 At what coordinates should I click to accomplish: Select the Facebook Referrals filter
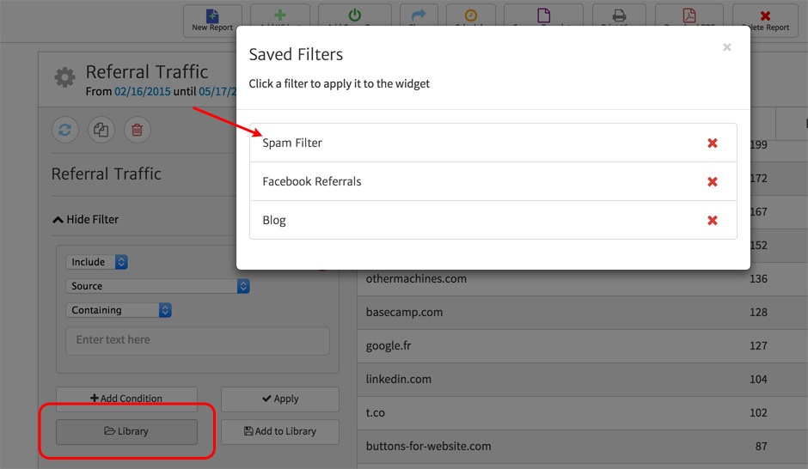point(311,182)
